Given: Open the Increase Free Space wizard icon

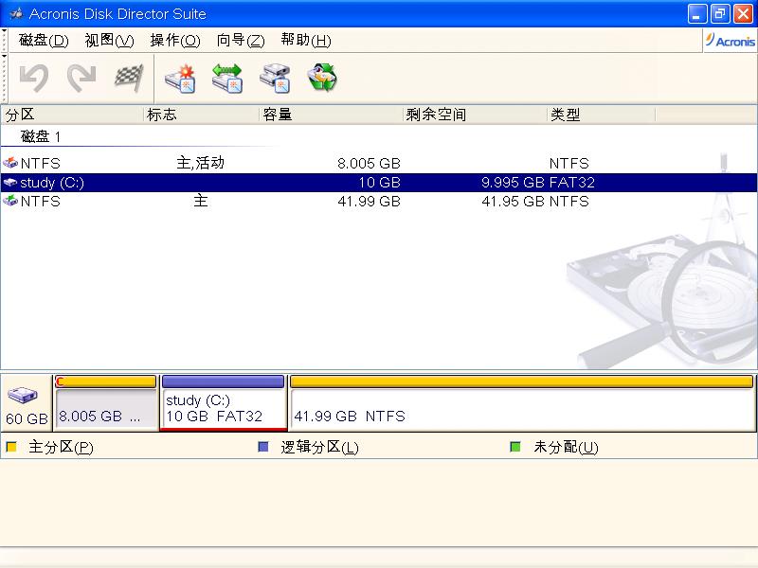Looking at the screenshot, I should point(227,78).
